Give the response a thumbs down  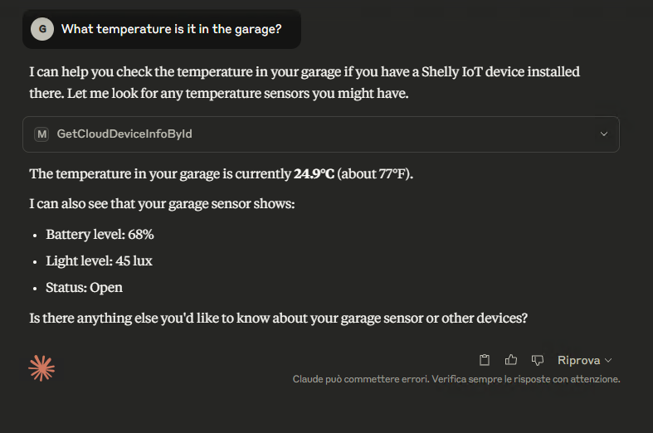tap(538, 360)
